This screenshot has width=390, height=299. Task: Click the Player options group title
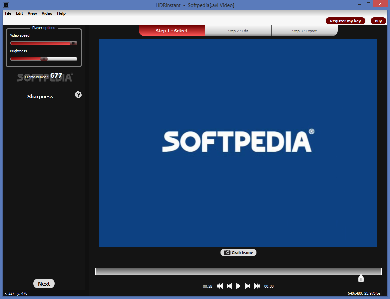point(44,28)
